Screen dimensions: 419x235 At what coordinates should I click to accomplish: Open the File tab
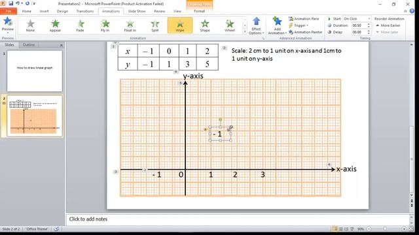pyautogui.click(x=9, y=11)
